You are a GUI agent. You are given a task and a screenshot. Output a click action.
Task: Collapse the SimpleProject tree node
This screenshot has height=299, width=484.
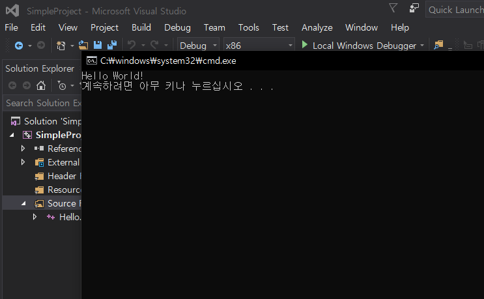12,135
